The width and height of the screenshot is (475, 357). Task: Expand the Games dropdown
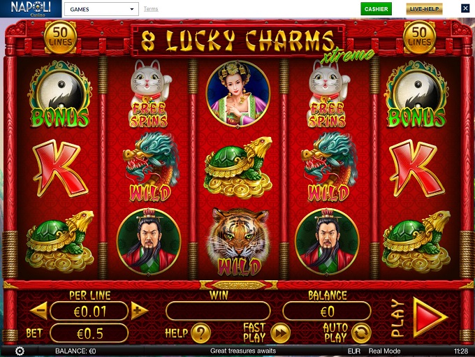coord(101,9)
